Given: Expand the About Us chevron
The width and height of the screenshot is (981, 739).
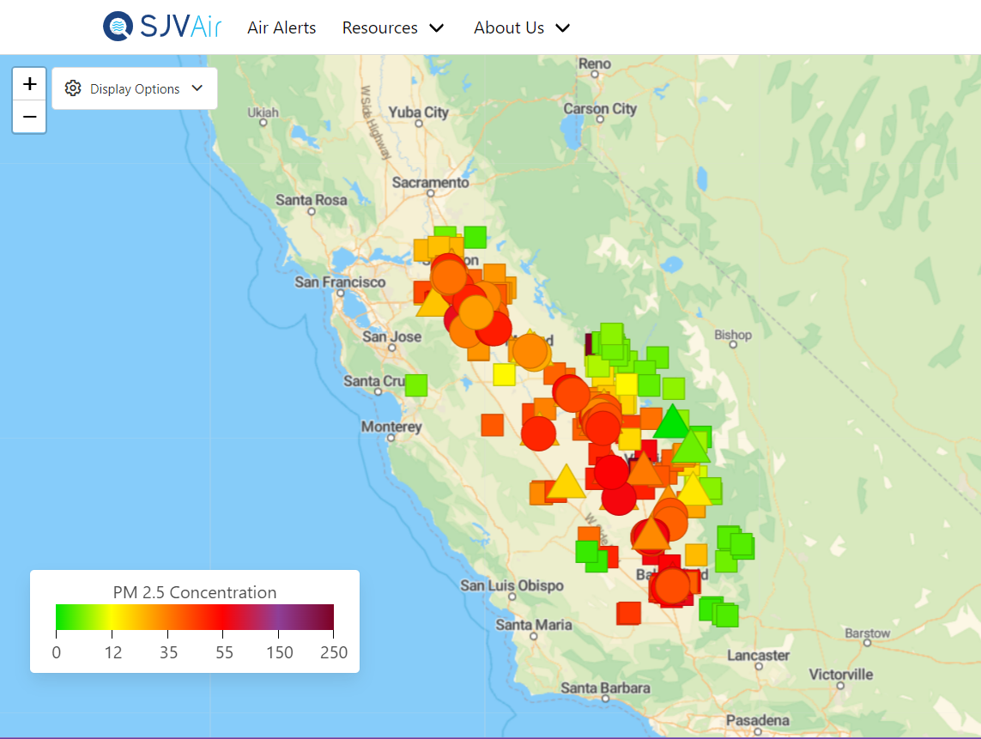Looking at the screenshot, I should click(x=563, y=28).
